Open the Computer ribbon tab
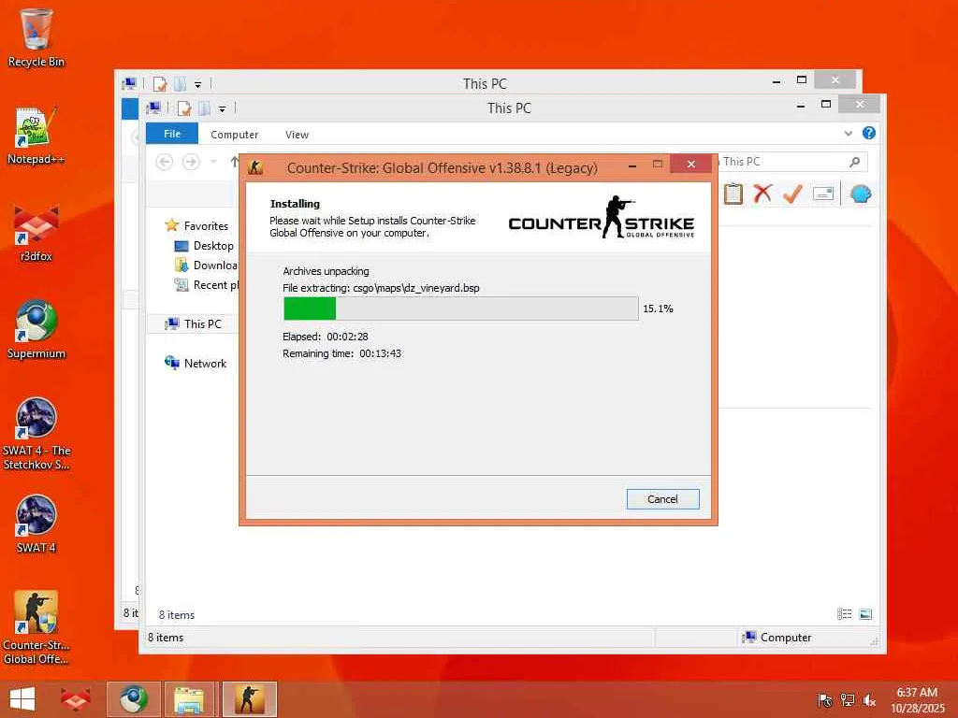The width and height of the screenshot is (958, 718). 235,135
